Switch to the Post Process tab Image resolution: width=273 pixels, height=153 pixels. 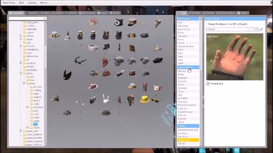click(x=87, y=13)
